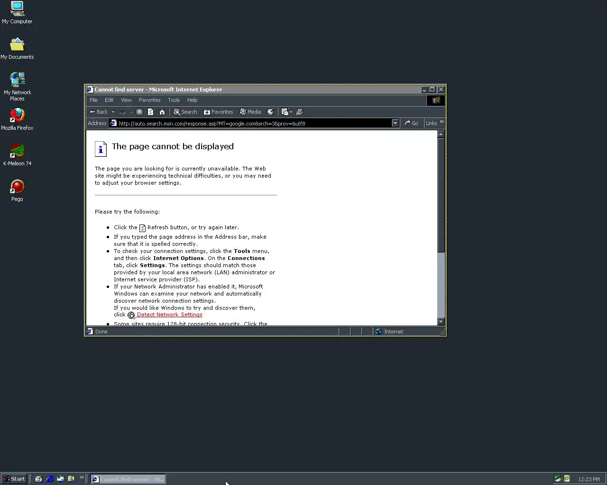
Task: Click the search folder quick launch icon
Action: 71,479
